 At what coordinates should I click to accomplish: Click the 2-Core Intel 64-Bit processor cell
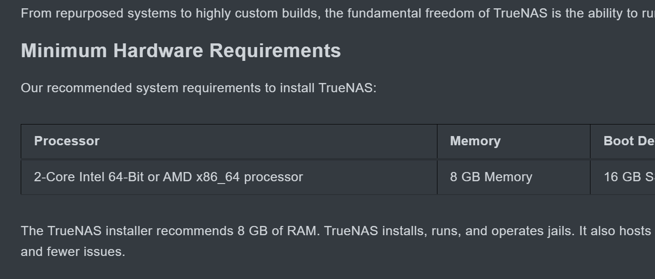pyautogui.click(x=168, y=177)
